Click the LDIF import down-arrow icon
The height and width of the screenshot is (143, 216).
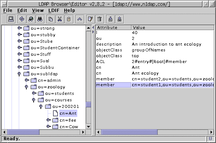pos(111,19)
